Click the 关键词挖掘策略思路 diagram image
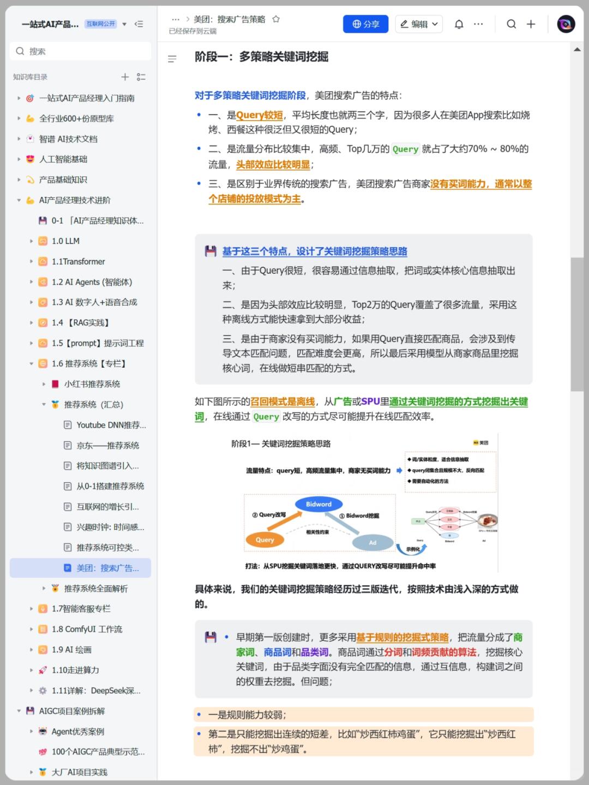This screenshot has width=589, height=785. 364,504
